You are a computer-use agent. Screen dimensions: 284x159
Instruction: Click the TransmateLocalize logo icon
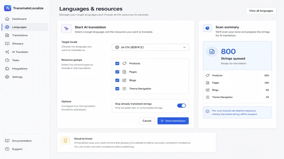(7, 8)
